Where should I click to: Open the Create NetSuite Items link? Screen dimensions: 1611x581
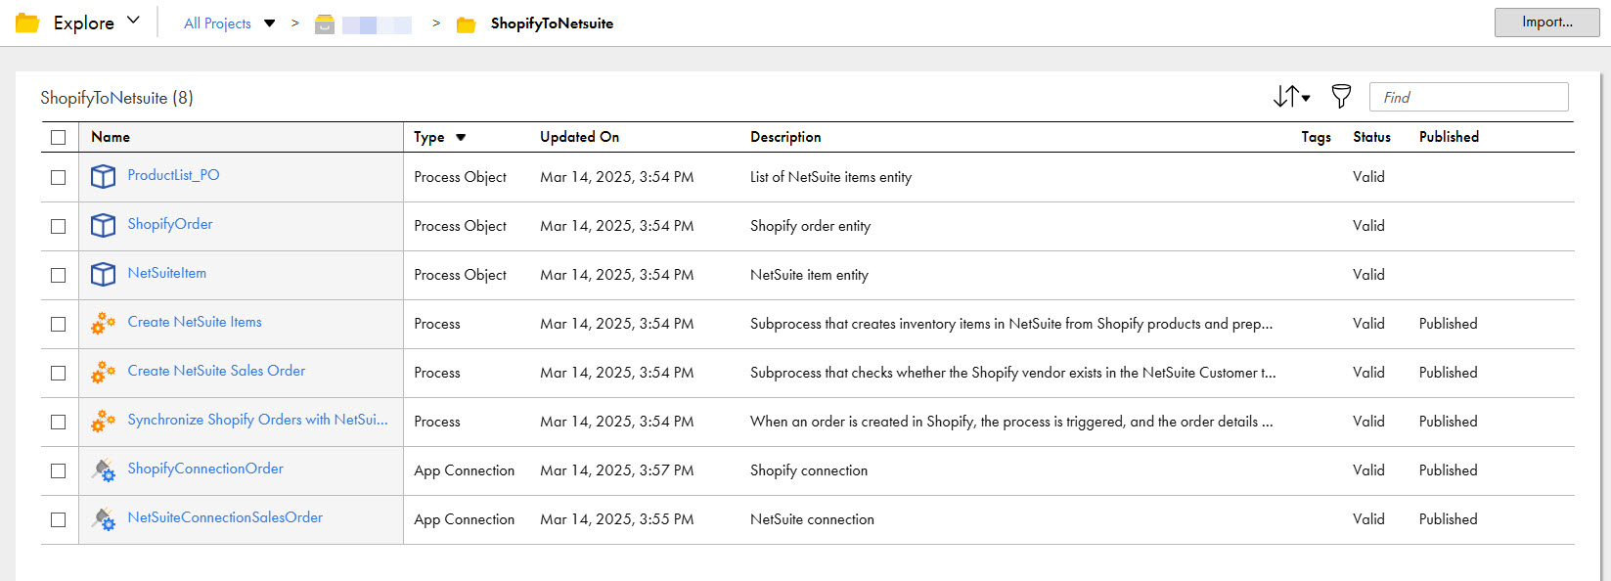(x=195, y=322)
